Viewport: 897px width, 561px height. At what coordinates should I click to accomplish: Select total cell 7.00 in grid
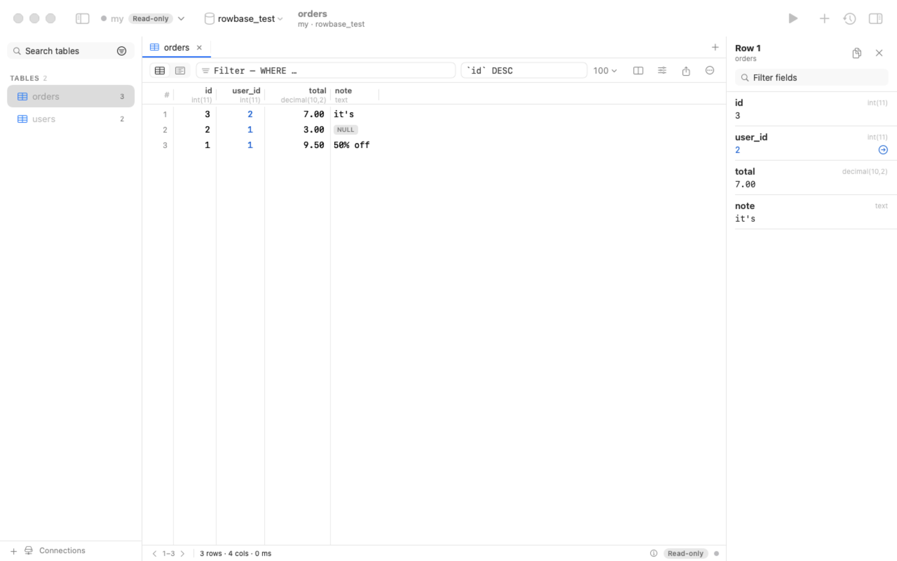314,114
